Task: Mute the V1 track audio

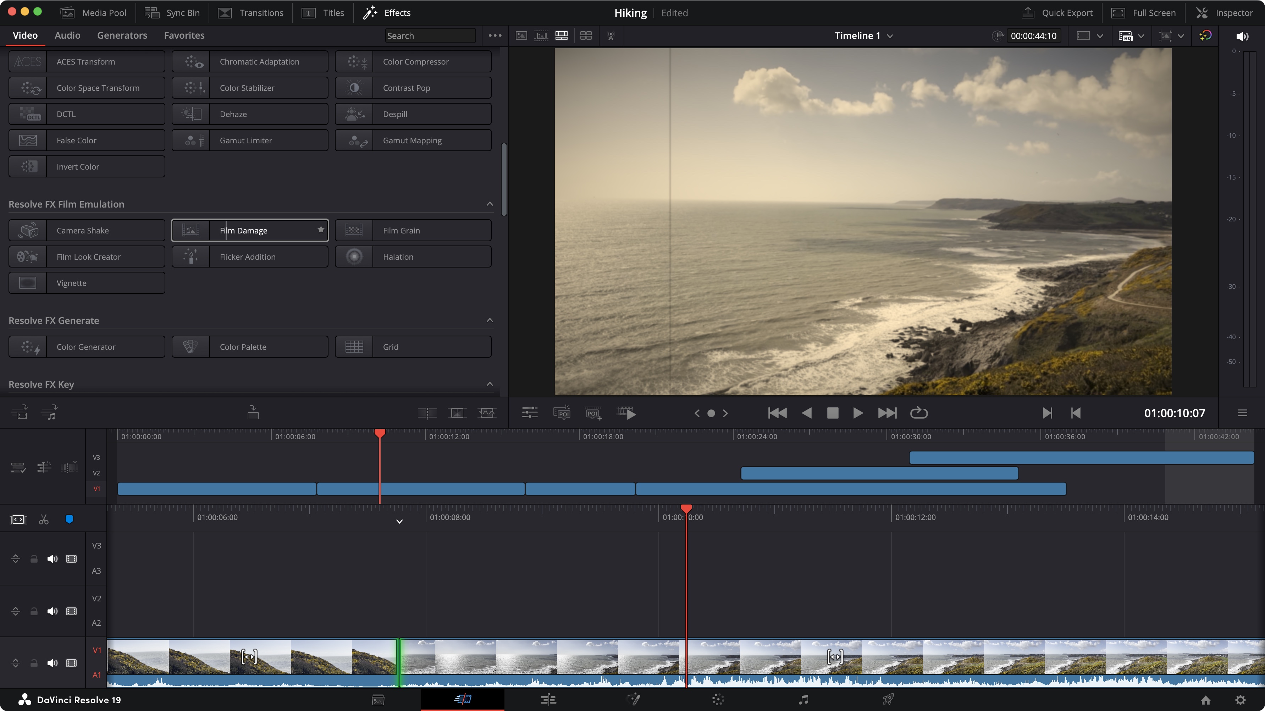Action: pyautogui.click(x=52, y=663)
